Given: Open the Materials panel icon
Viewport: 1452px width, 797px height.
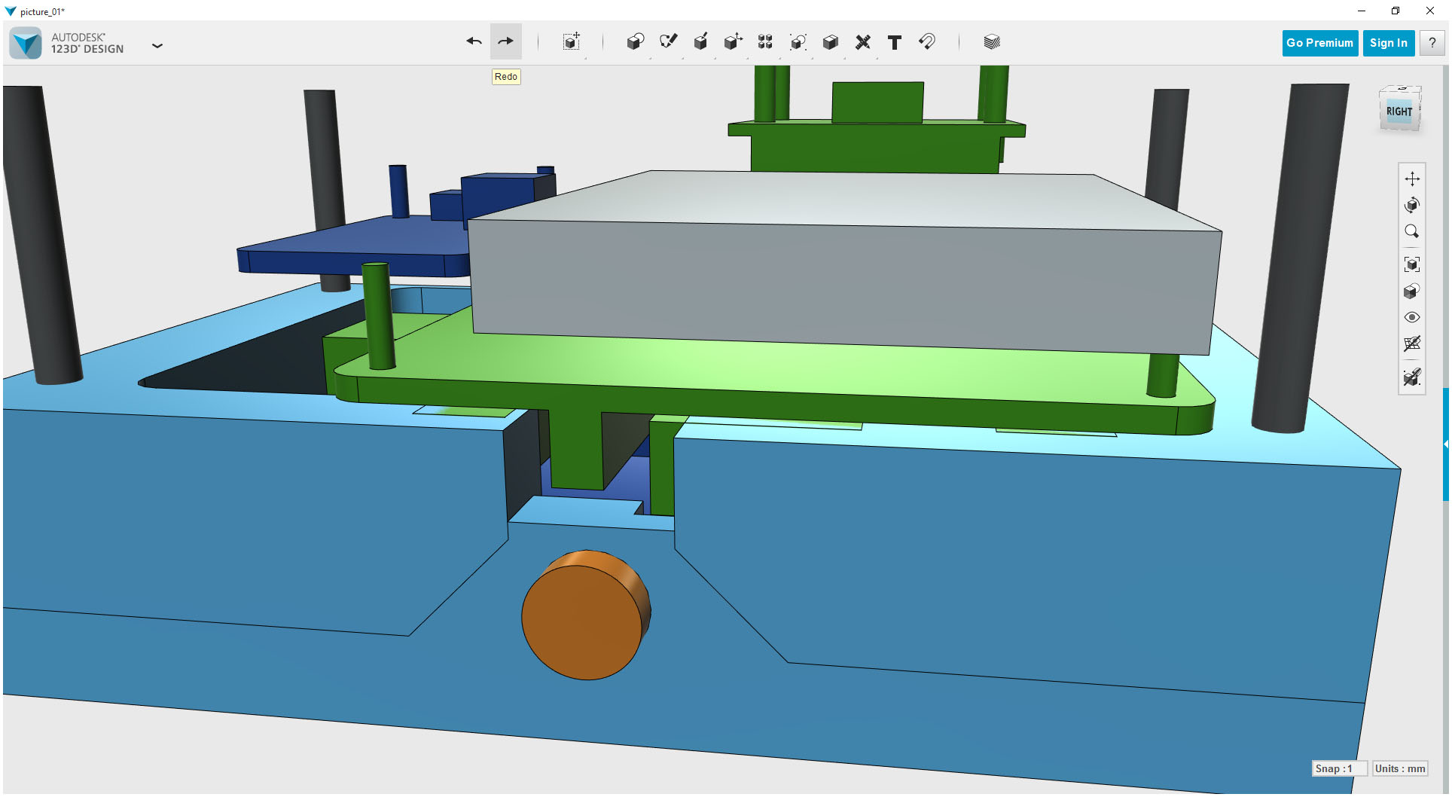Looking at the screenshot, I should click(x=991, y=42).
